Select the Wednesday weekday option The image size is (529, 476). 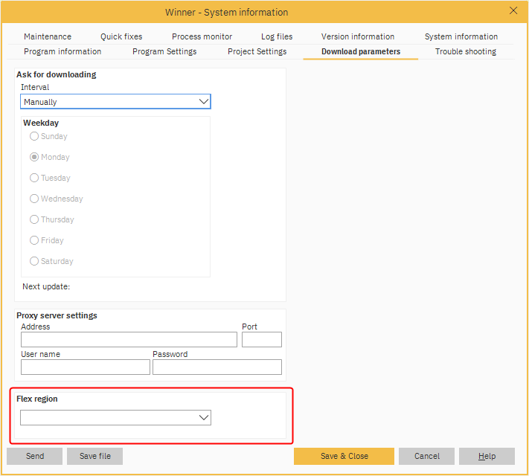pos(34,199)
